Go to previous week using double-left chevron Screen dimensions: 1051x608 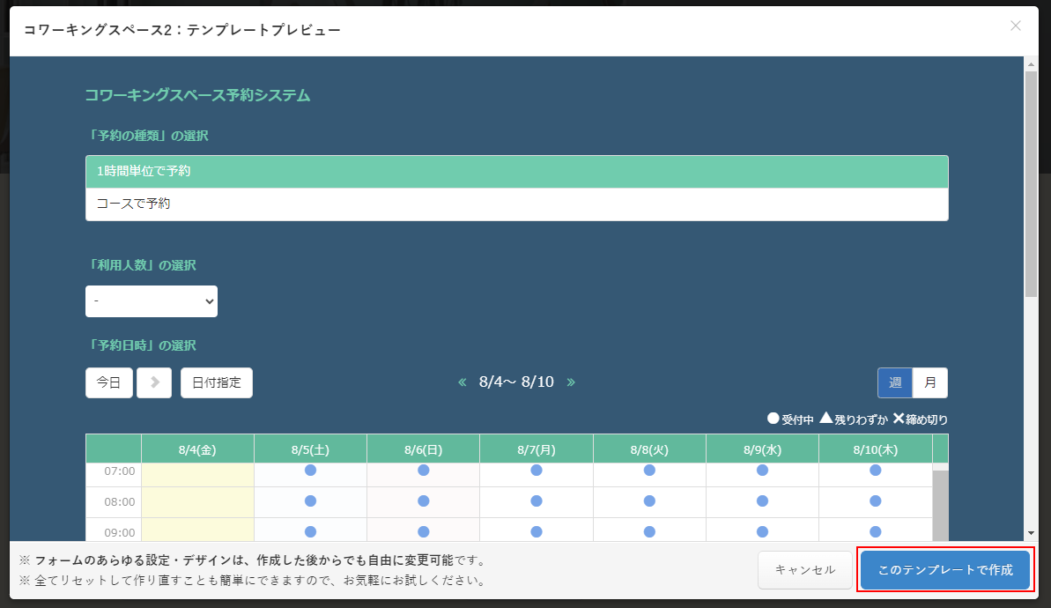point(462,382)
